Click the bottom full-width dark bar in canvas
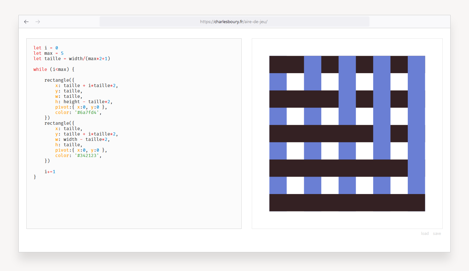This screenshot has width=469, height=271. [347, 203]
